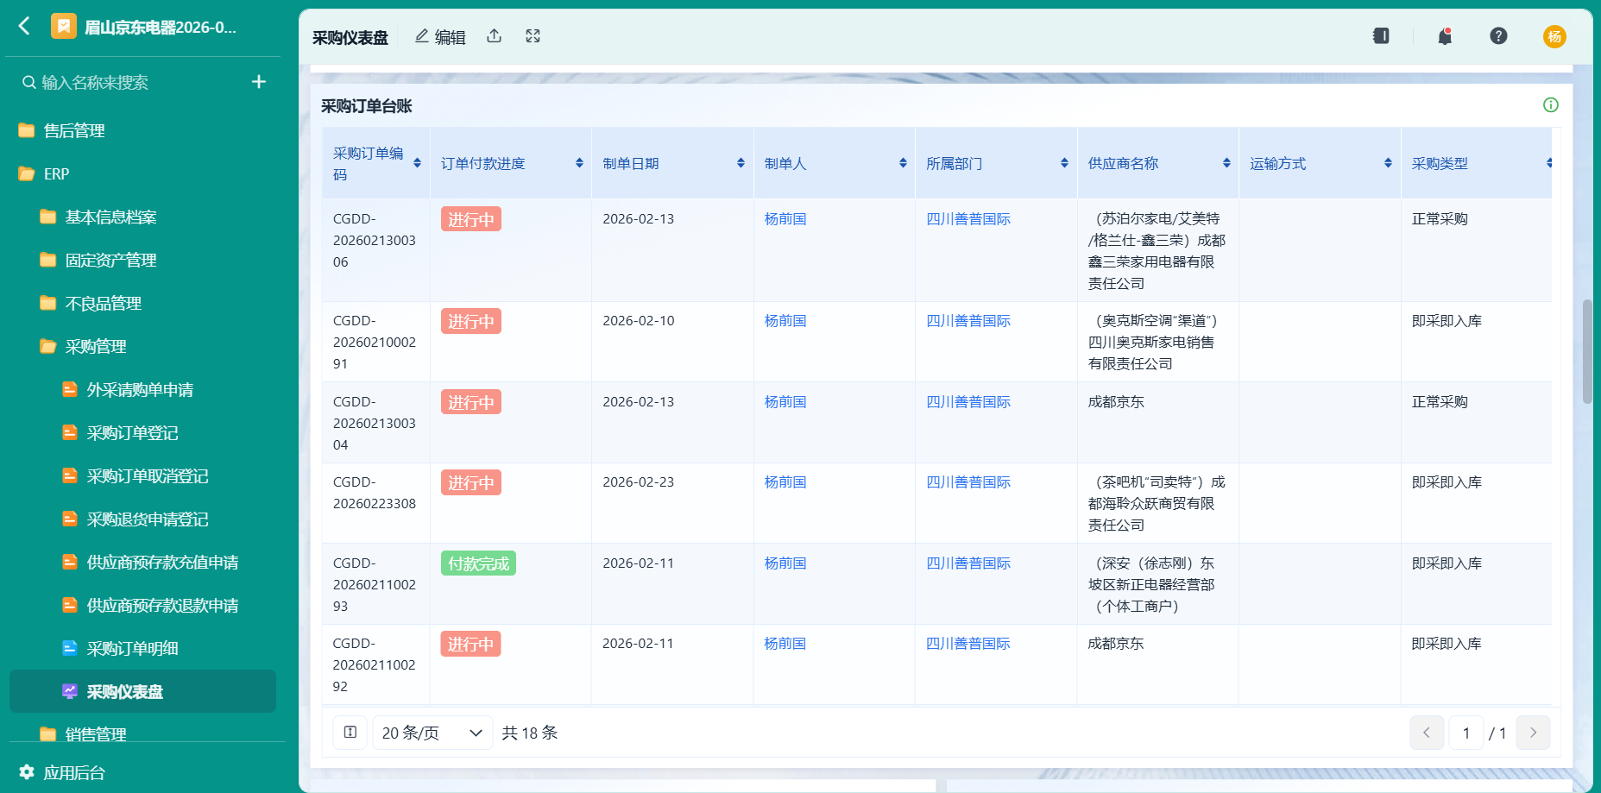Sort by 采购类型 column
The image size is (1601, 793).
1549,163
